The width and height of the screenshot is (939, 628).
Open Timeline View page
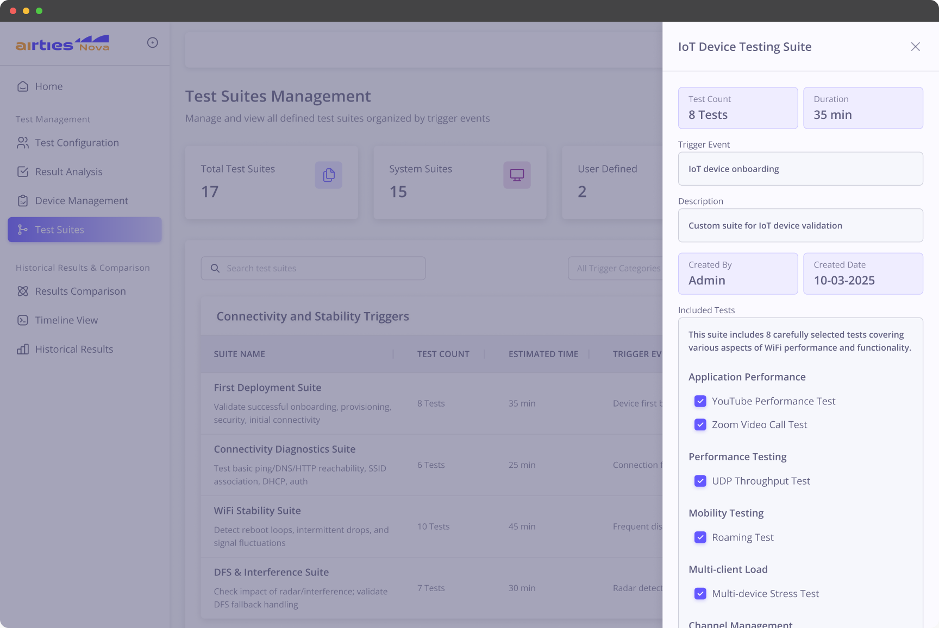(85, 320)
